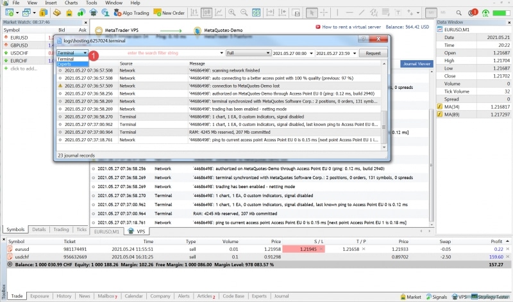The height and width of the screenshot is (302, 513).
Task: Click the save chart template icon
Action: coord(296,13)
